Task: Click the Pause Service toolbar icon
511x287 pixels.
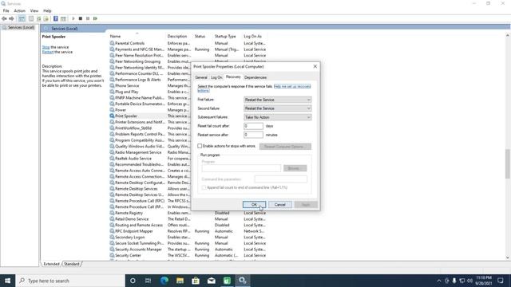Action: (x=88, y=18)
